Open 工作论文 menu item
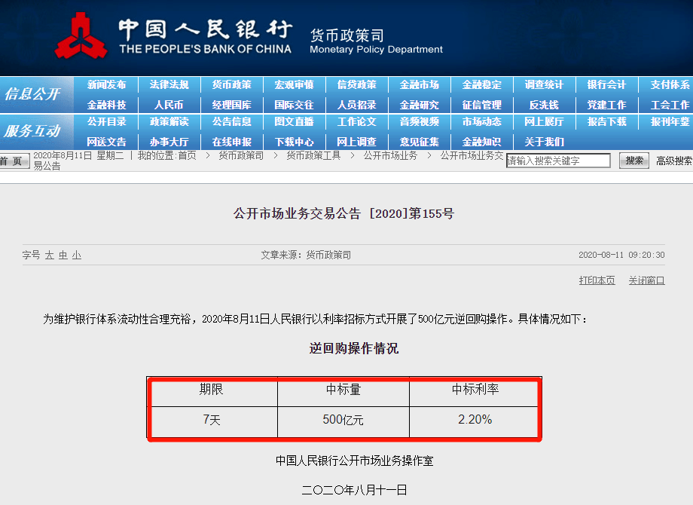693x505 pixels. click(x=356, y=121)
